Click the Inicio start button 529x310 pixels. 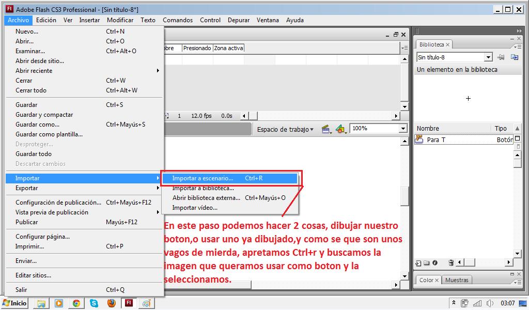tap(14, 303)
